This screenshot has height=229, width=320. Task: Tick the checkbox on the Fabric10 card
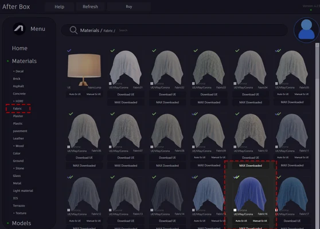(x=235, y=147)
